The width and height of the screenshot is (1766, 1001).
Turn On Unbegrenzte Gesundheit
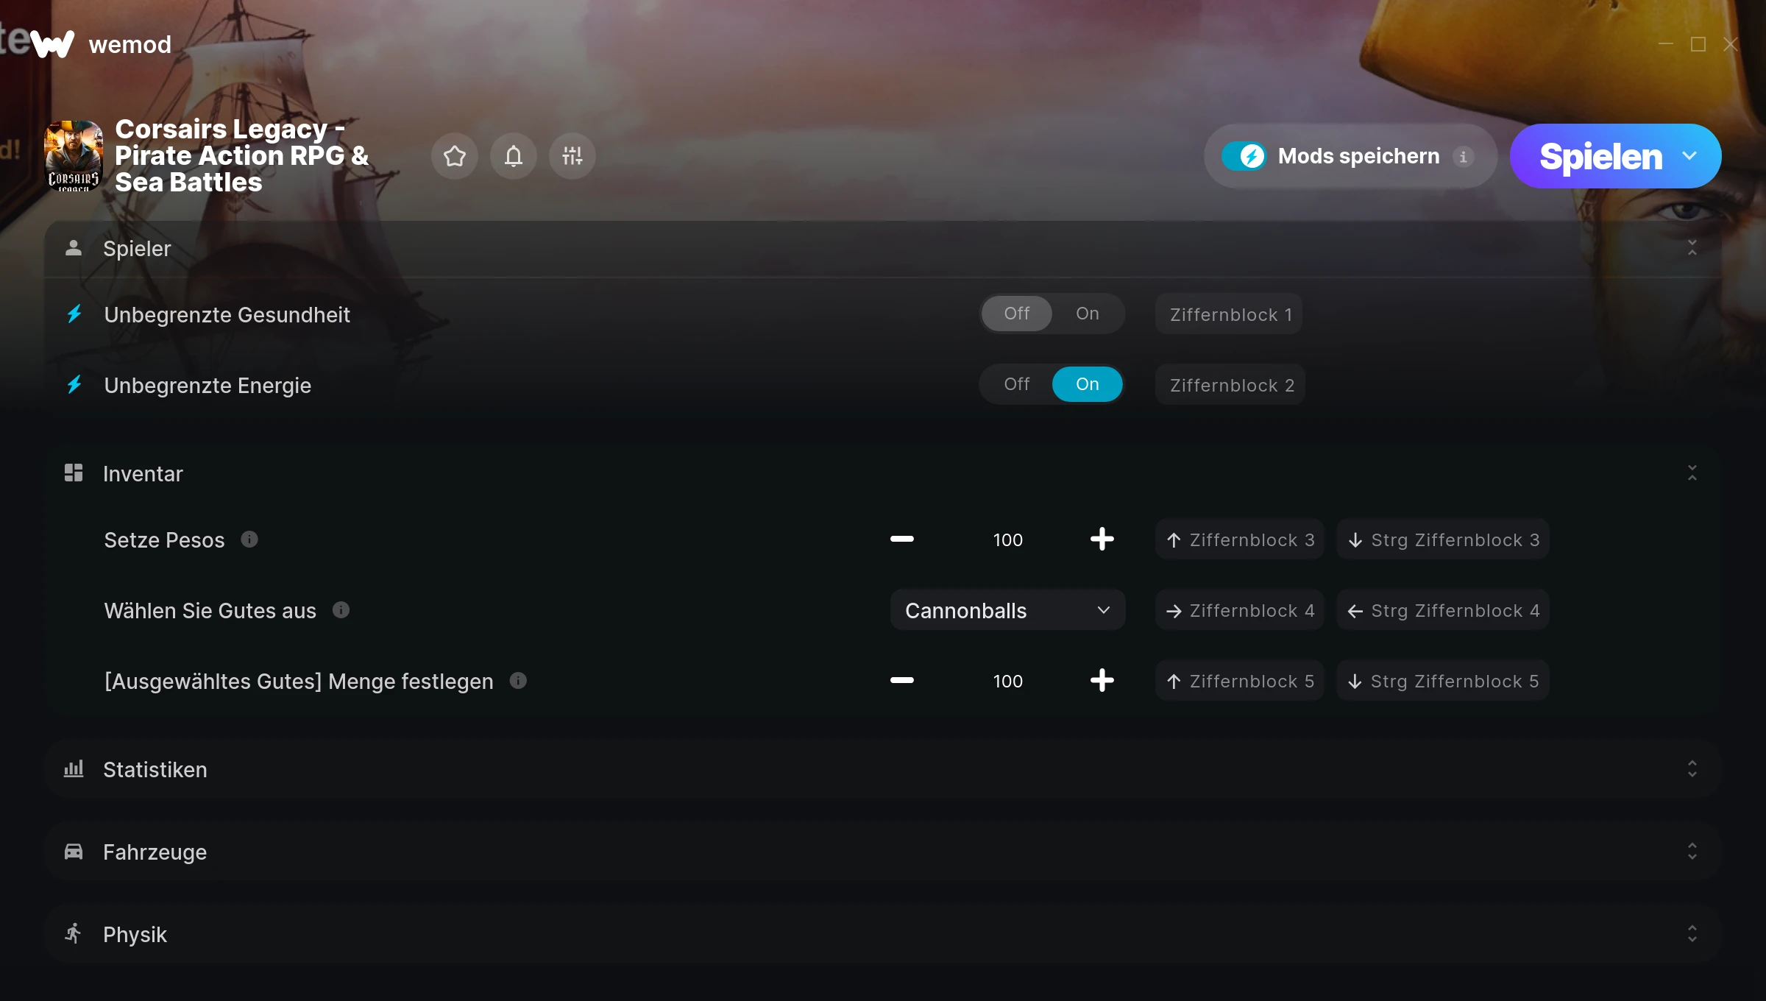click(1087, 314)
